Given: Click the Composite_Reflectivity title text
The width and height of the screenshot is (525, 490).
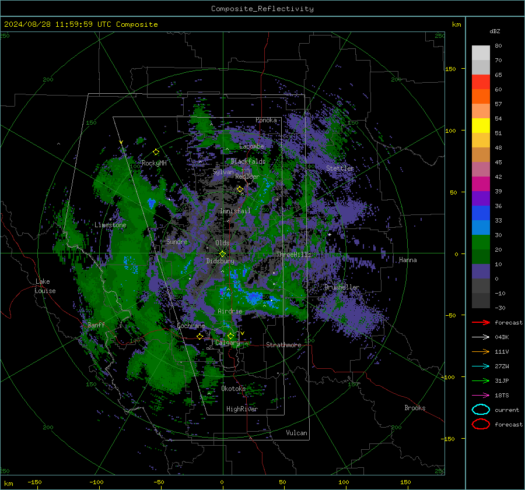Looking at the screenshot, I should pos(262,9).
